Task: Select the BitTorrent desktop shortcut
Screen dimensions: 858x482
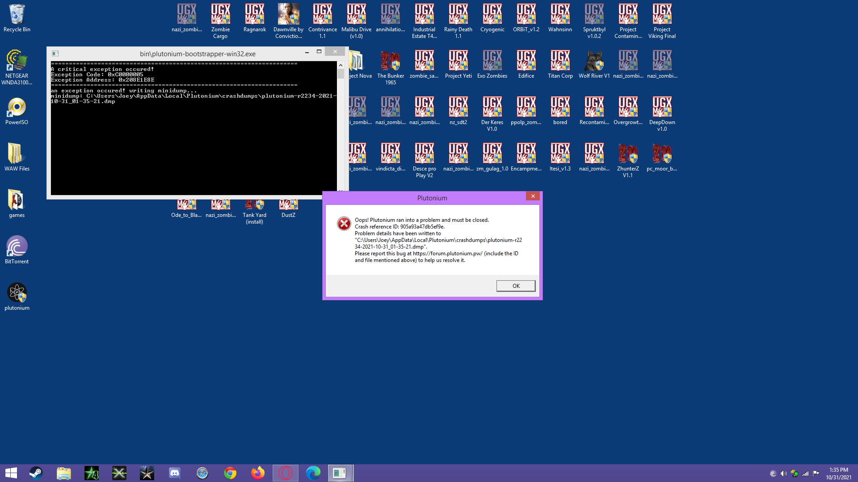Action: [17, 250]
